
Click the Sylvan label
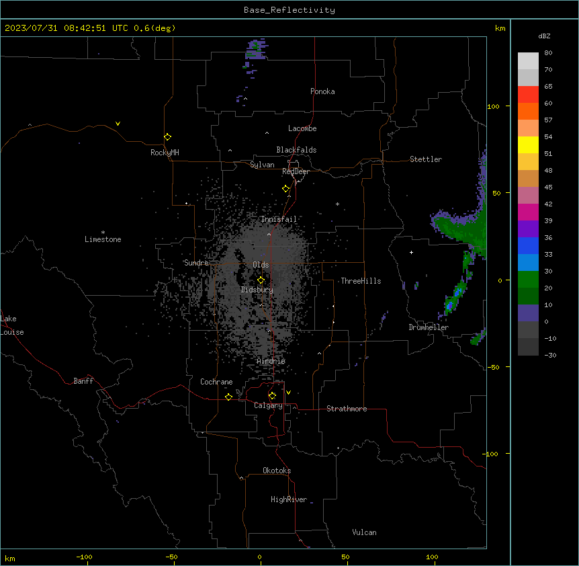click(x=262, y=165)
